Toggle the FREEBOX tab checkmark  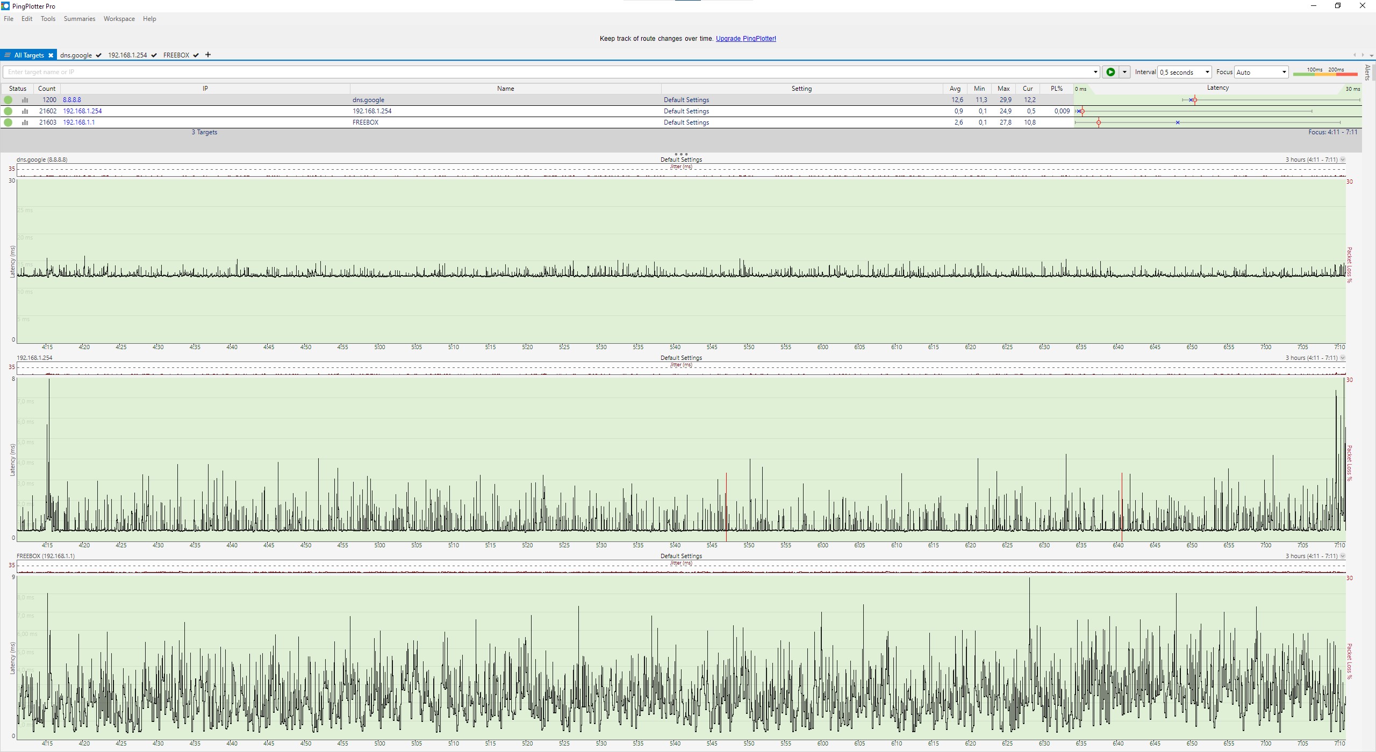(196, 55)
